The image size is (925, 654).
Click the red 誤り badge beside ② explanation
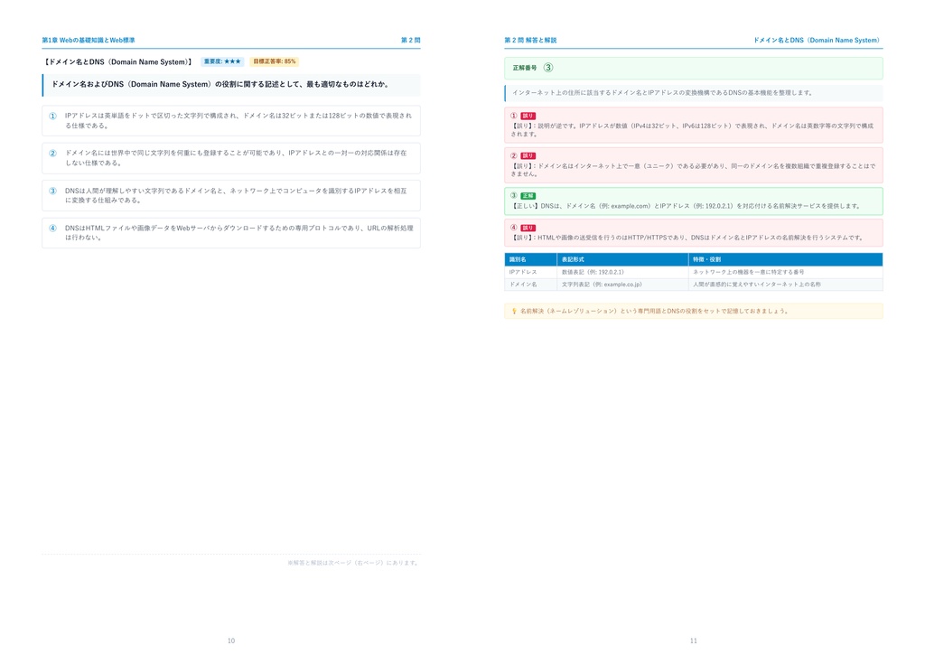point(528,155)
